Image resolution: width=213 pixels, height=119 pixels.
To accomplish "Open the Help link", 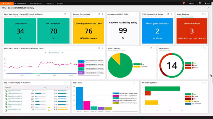I will (207, 3).
